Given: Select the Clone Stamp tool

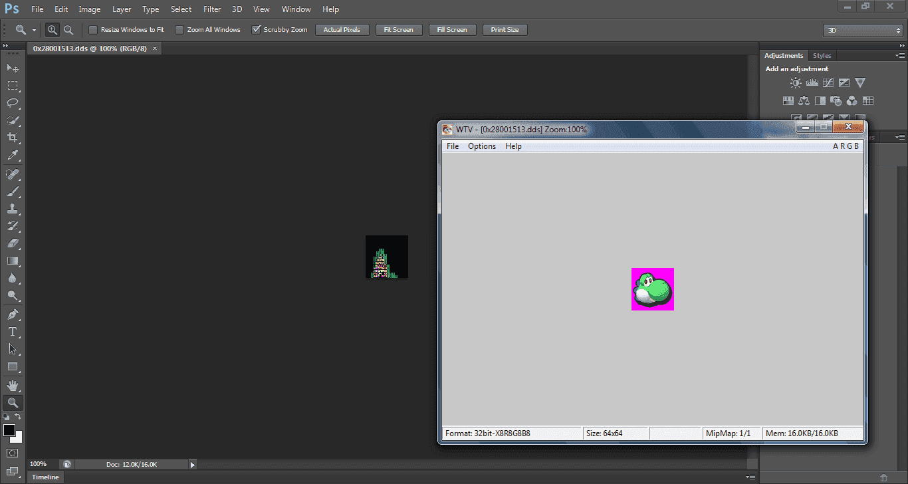Looking at the screenshot, I should 13,209.
